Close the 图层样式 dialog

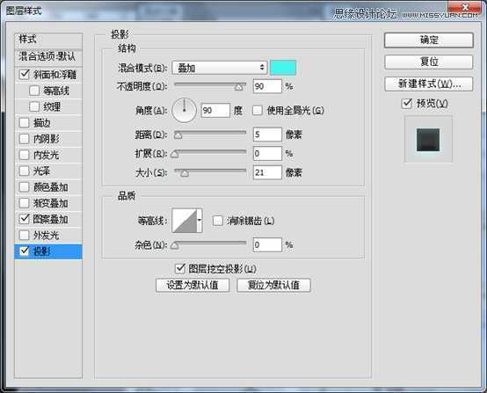click(465, 7)
